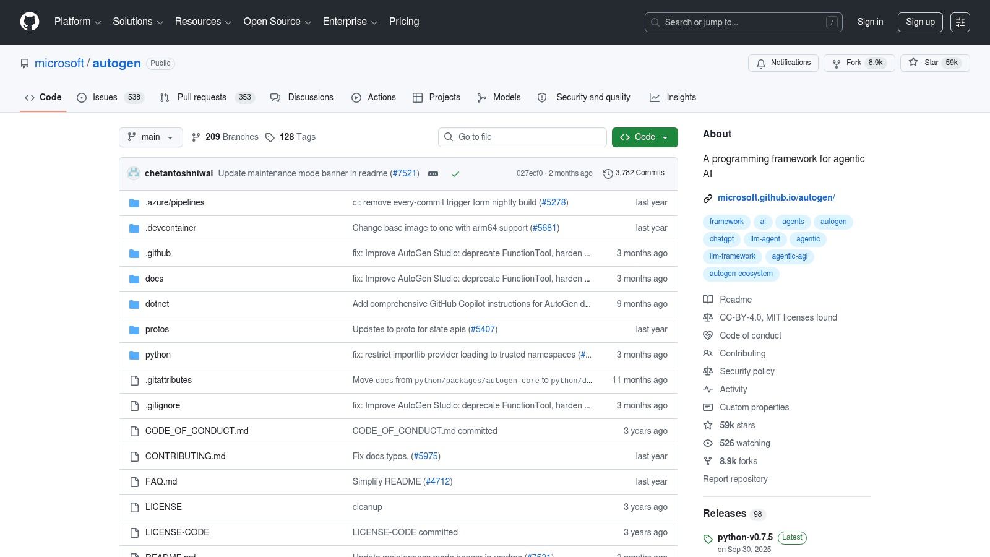This screenshot has height=557, width=990.
Task: Expand the Enterprise menu
Action: [x=350, y=22]
